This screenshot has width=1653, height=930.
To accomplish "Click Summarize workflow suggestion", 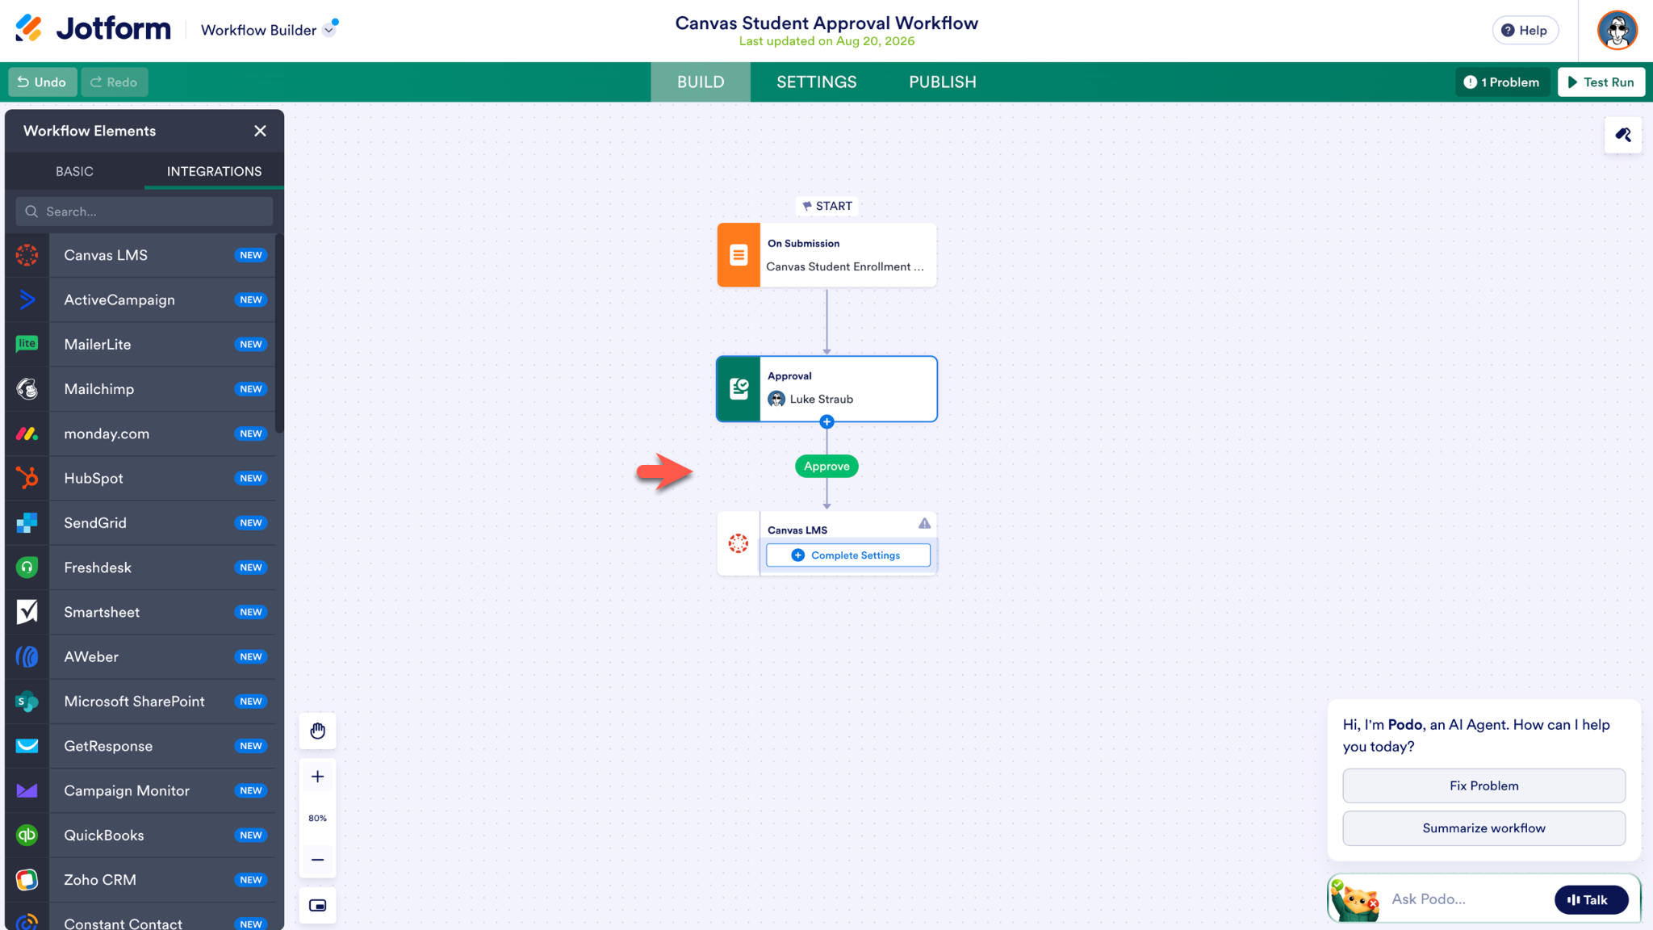I will pos(1484,828).
